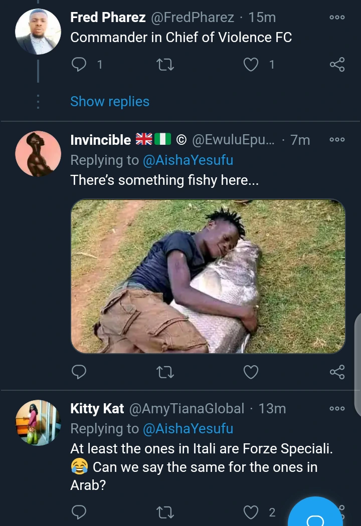Viewport: 361px width, 526px height.
Task: Open more options on Kitty Kat's tweet
Action: click(337, 409)
